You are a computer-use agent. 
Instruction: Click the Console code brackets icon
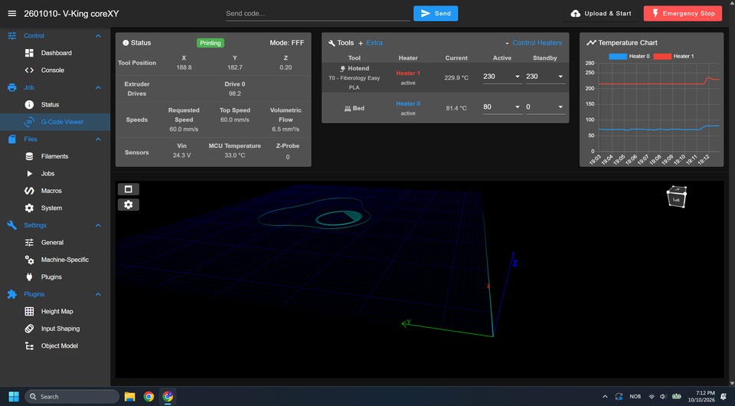coord(29,70)
